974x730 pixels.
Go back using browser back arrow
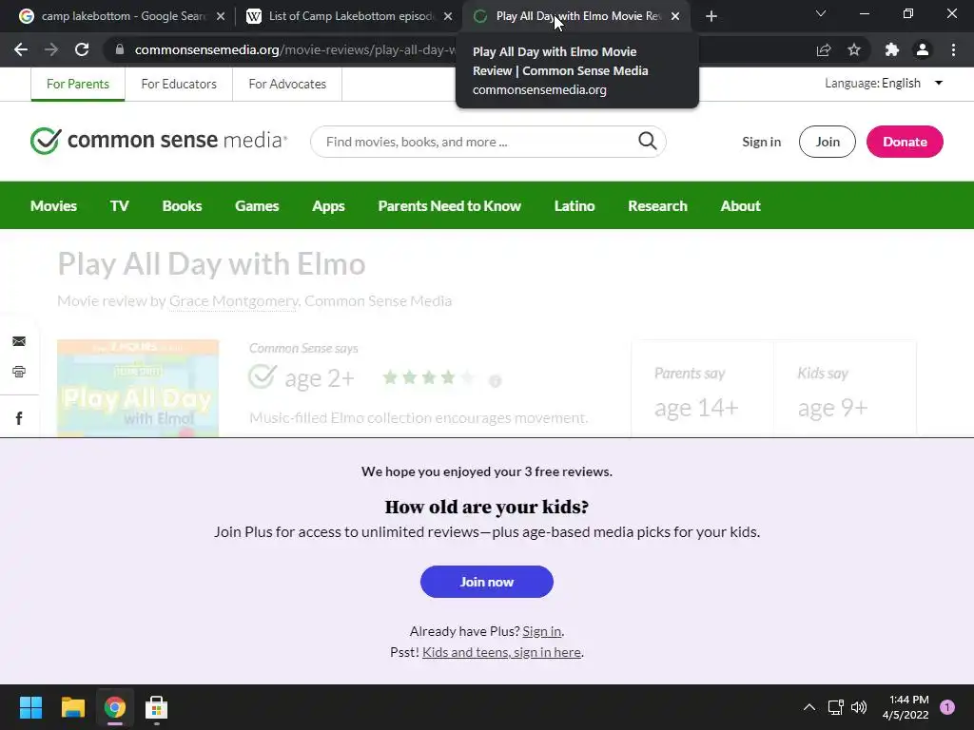(21, 49)
